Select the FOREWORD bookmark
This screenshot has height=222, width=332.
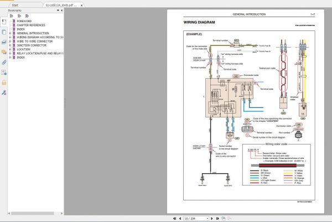24,21
